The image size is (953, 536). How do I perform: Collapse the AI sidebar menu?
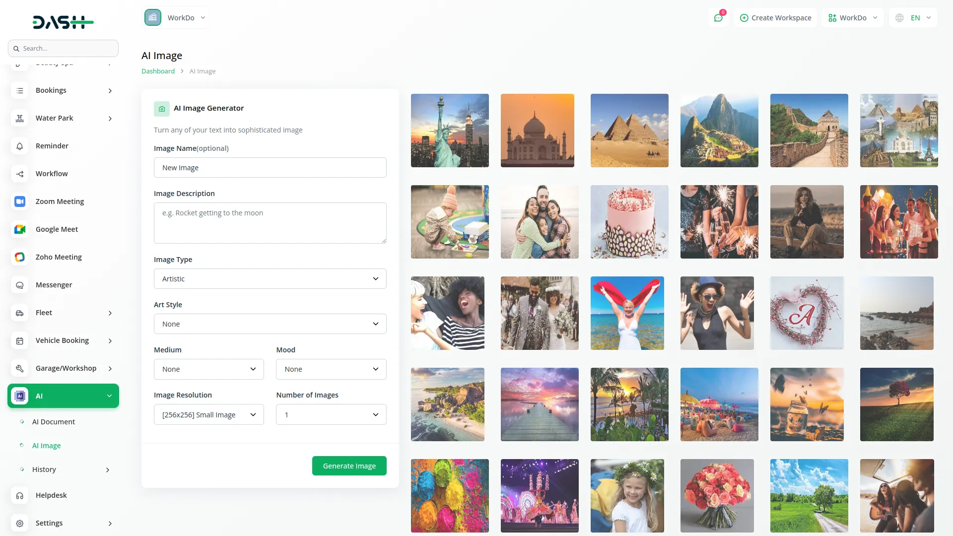click(109, 396)
